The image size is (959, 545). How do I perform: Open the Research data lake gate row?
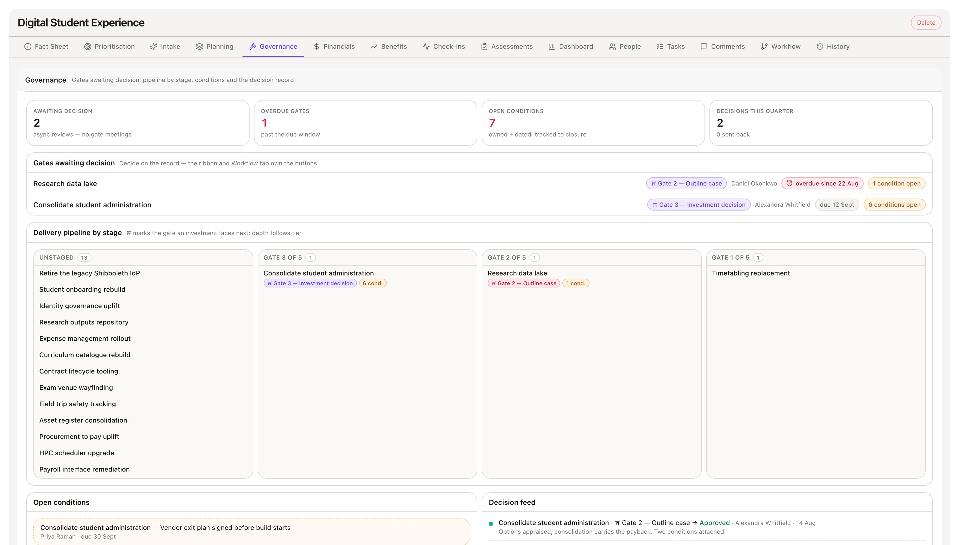point(479,183)
